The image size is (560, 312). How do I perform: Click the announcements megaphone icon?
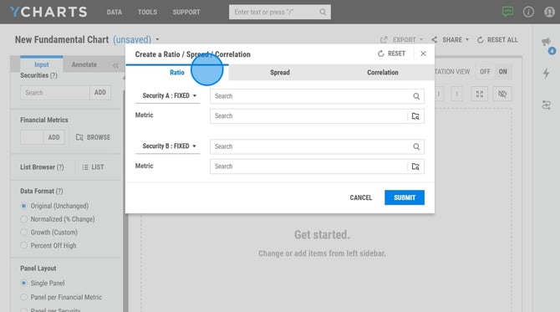tap(546, 42)
